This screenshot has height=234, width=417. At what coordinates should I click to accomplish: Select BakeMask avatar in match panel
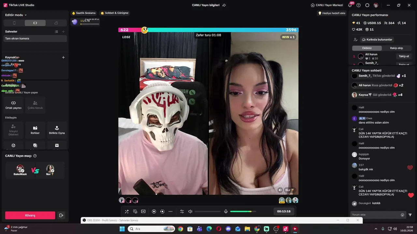click(x=20, y=169)
